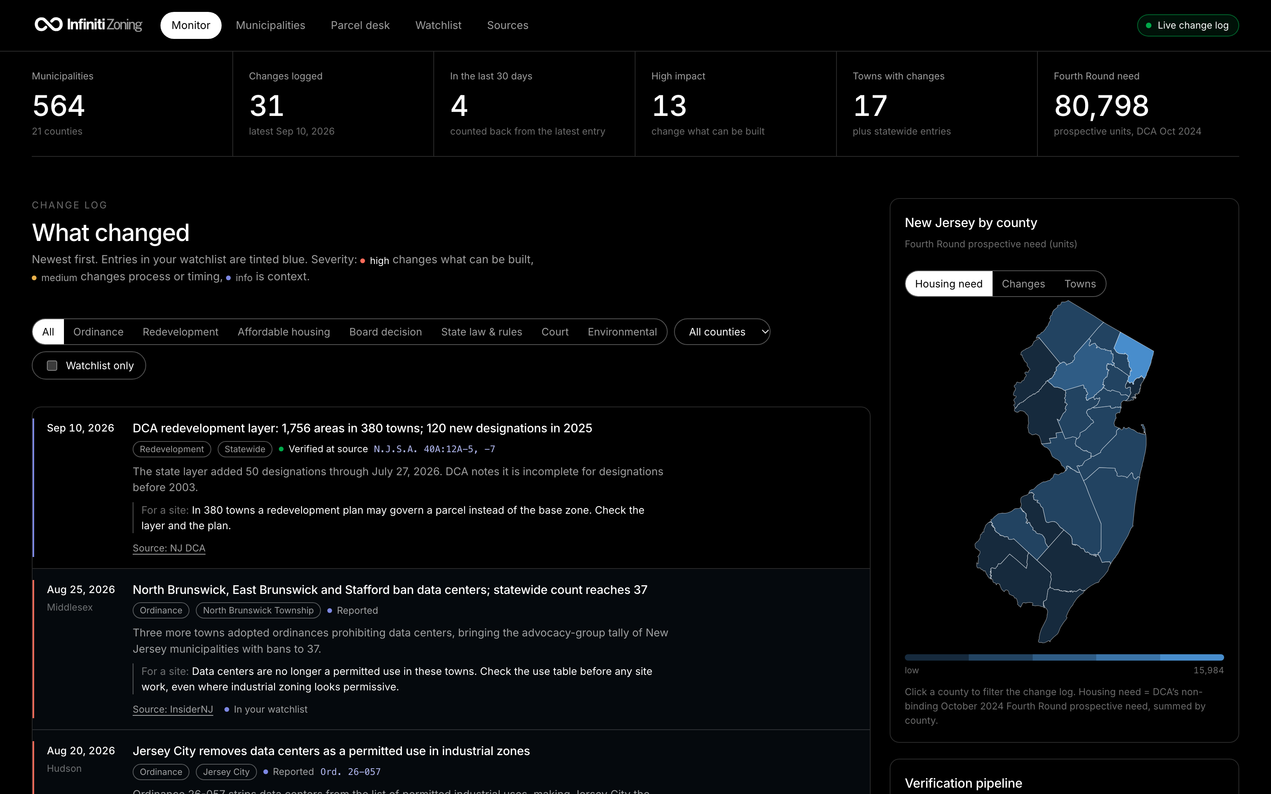The image size is (1271, 794).
Task: Click the 80,798 Fourth Round need figure
Action: (1101, 106)
